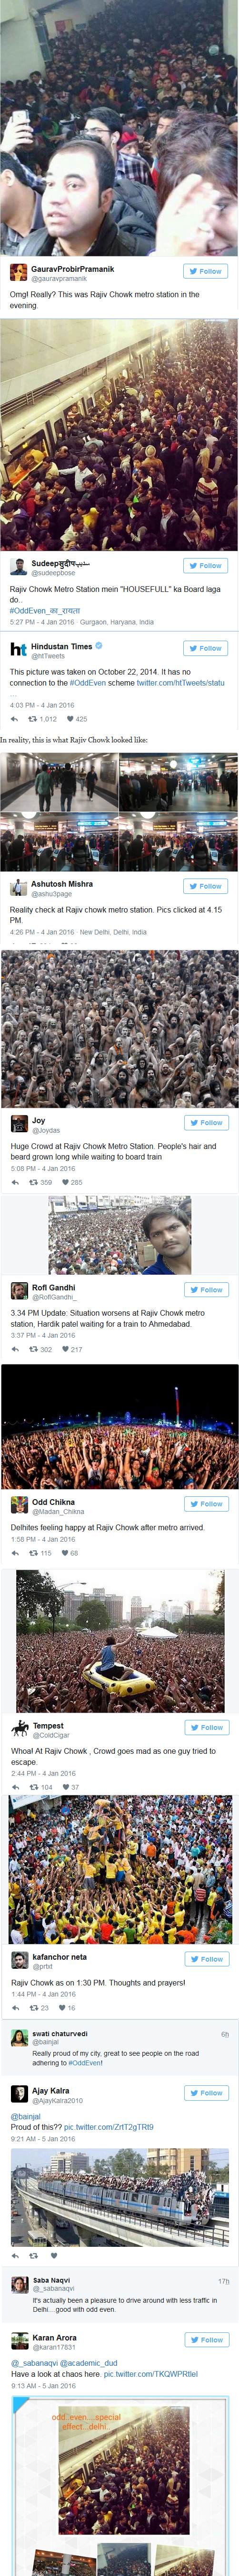This screenshot has width=239, height=2576.
Task: Click the retweet icon on Odd Chikna's tweet
Action: tap(33, 1553)
